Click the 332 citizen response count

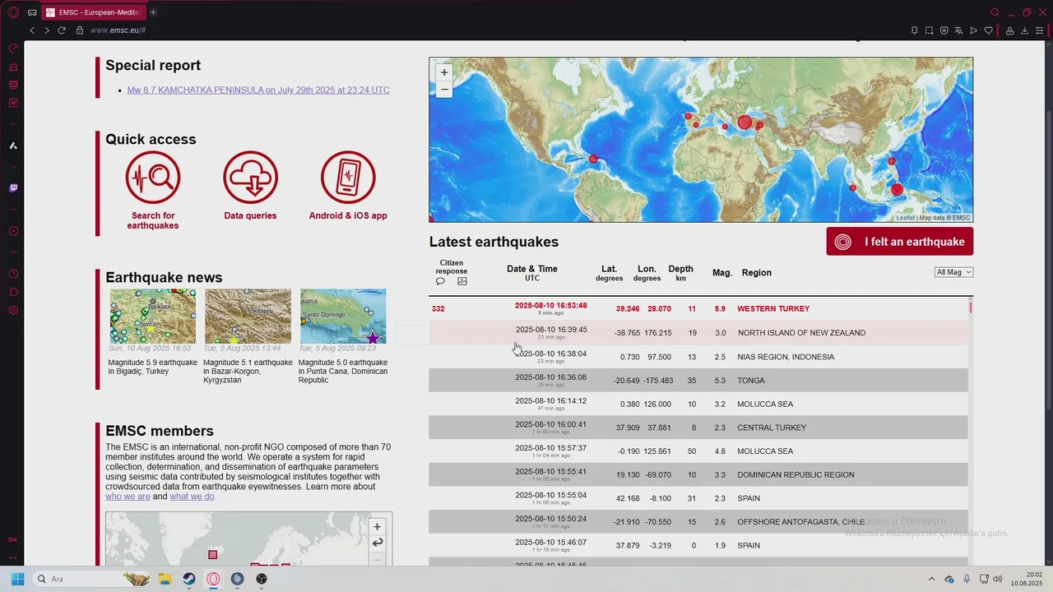point(438,309)
